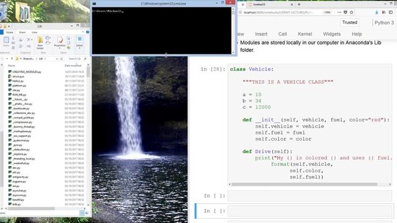Select the RUN_ME.py file
The width and height of the screenshot is (397, 223).
(19, 95)
